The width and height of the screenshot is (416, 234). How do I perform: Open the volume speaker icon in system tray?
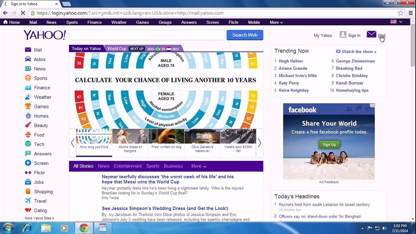pos(384,228)
